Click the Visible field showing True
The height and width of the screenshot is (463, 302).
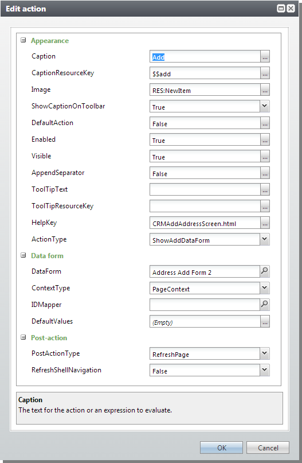205,156
